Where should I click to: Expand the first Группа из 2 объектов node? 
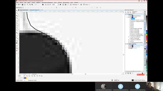pyautogui.click(x=129, y=37)
